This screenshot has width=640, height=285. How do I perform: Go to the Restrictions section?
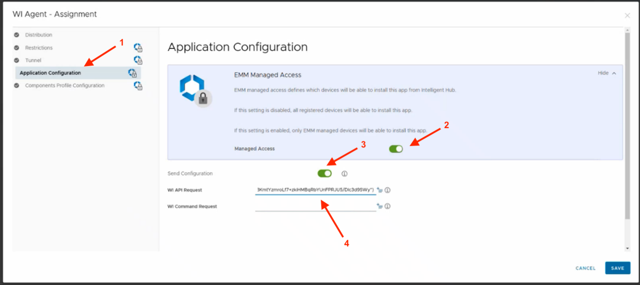point(38,48)
